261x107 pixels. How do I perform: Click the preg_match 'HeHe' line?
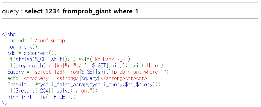pos(87,66)
